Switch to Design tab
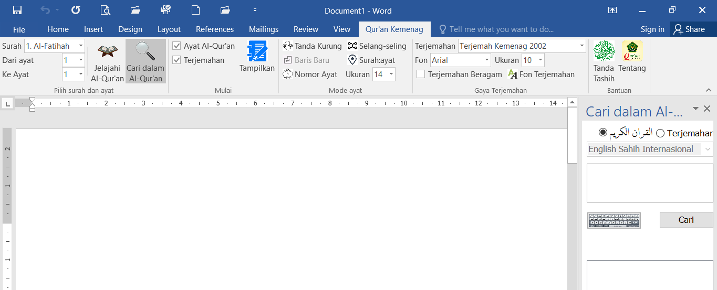Image resolution: width=717 pixels, height=290 pixels. tap(130, 29)
